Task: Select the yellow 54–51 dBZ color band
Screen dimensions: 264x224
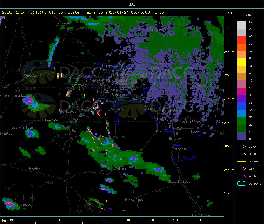Action: pos(242,62)
